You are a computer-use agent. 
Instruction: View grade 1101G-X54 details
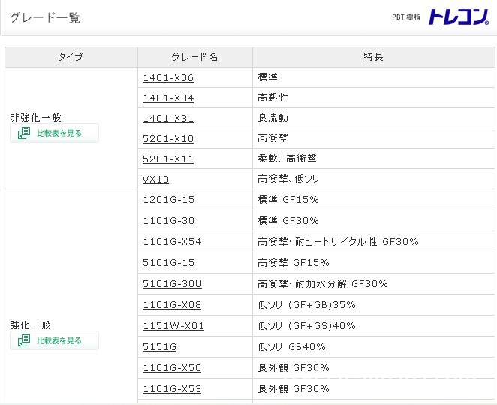point(172,241)
